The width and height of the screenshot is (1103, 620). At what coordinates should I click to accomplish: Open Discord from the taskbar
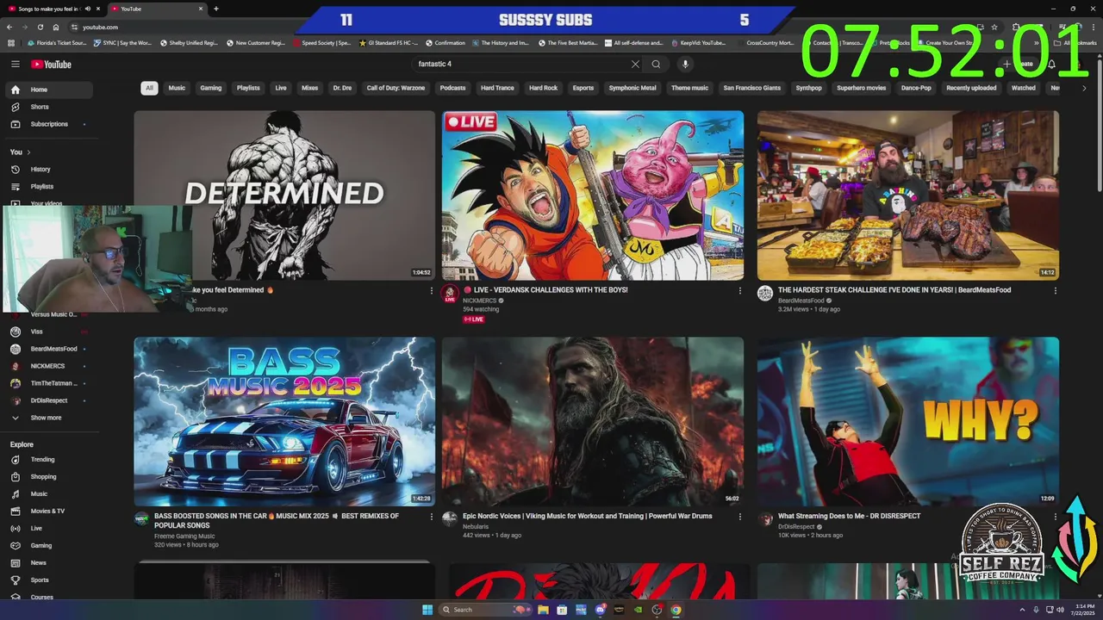click(600, 610)
